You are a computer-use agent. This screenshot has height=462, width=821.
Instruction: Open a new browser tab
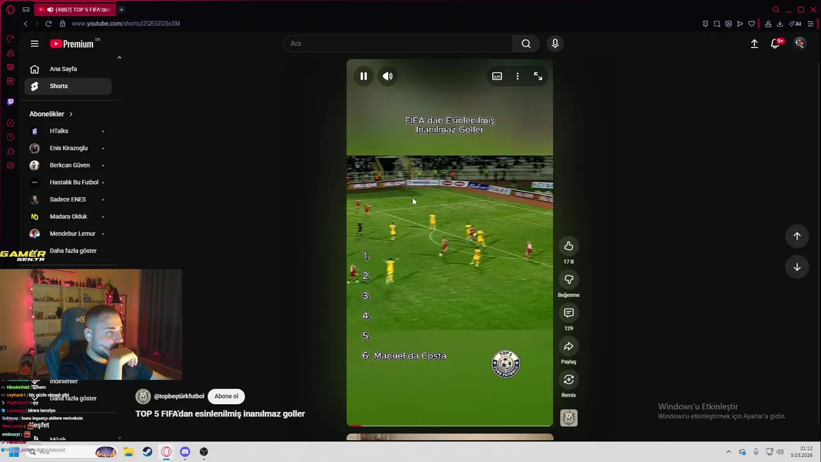[121, 10]
